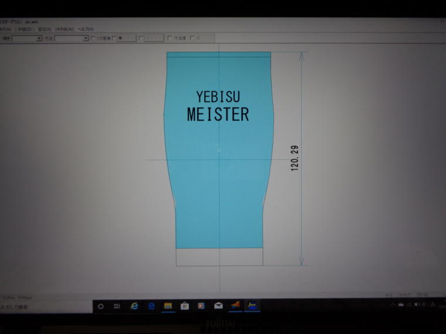This screenshot has height=334, width=446.
Task: Launch Microsoft Edge from the taskbar
Action: coord(151,306)
